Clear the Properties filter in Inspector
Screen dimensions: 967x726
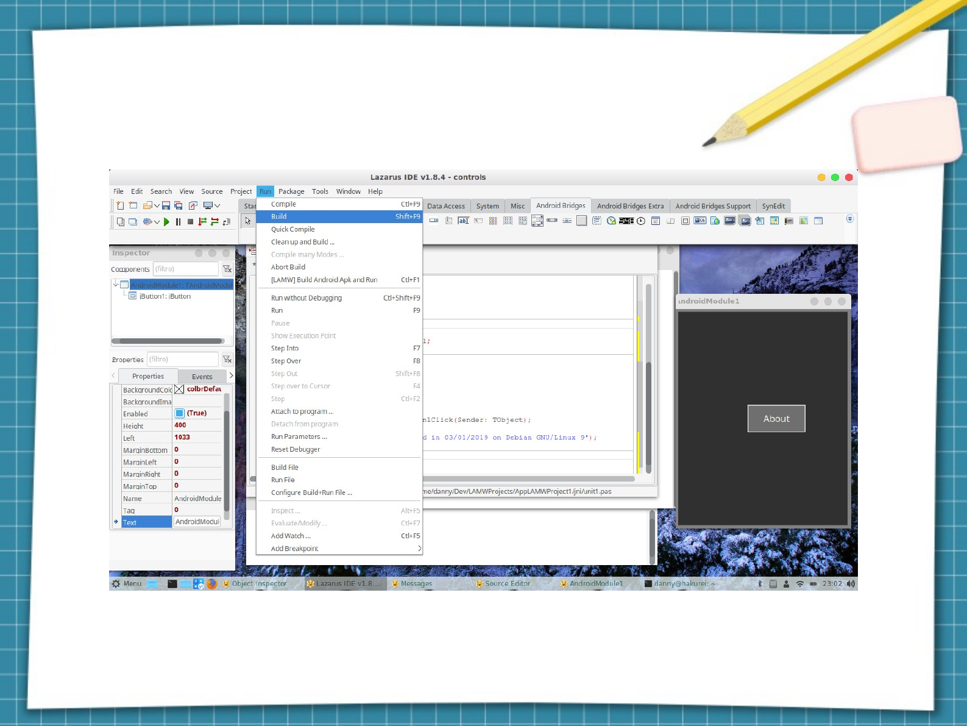pos(227,359)
